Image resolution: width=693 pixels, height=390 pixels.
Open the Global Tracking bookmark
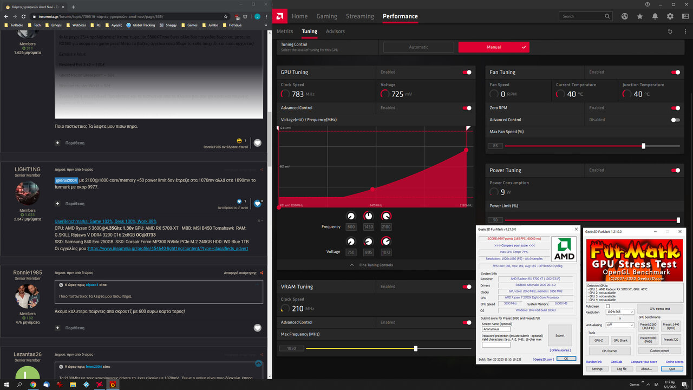141,25
